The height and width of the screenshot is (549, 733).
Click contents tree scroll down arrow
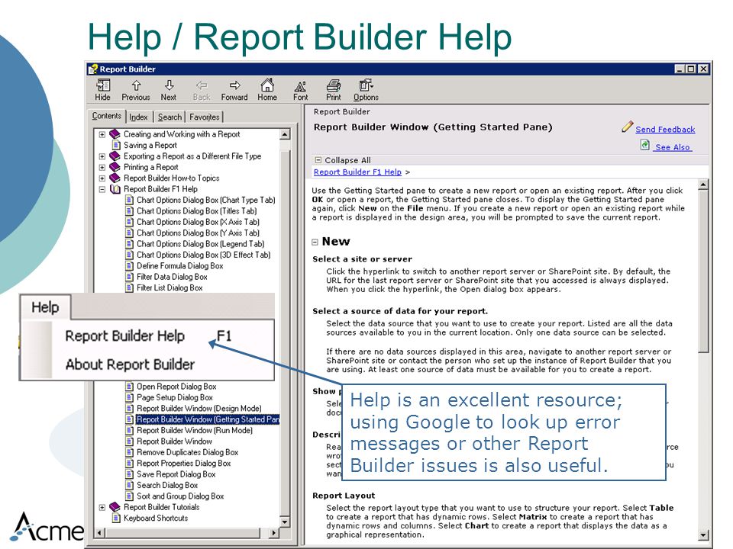285,522
